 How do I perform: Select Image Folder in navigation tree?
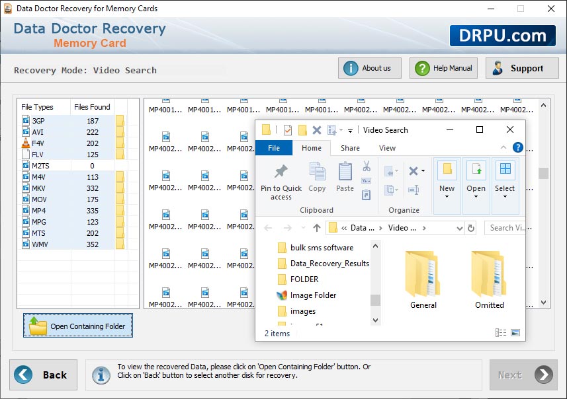(306, 295)
